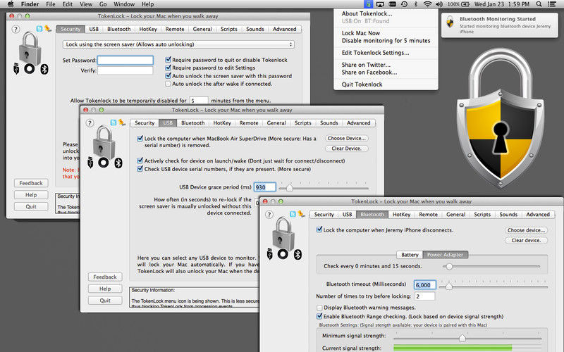Enable Auto unlock the after wake if connected
This screenshot has height=352, width=564.
point(168,84)
